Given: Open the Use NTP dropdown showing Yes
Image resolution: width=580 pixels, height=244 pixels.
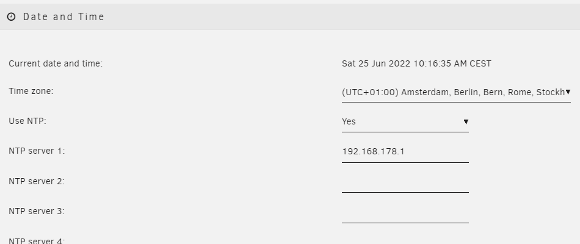Looking at the screenshot, I should click(x=405, y=122).
